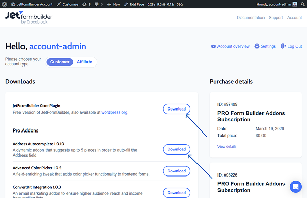
Task: Click the Log Out link text
Action: [x=295, y=46]
